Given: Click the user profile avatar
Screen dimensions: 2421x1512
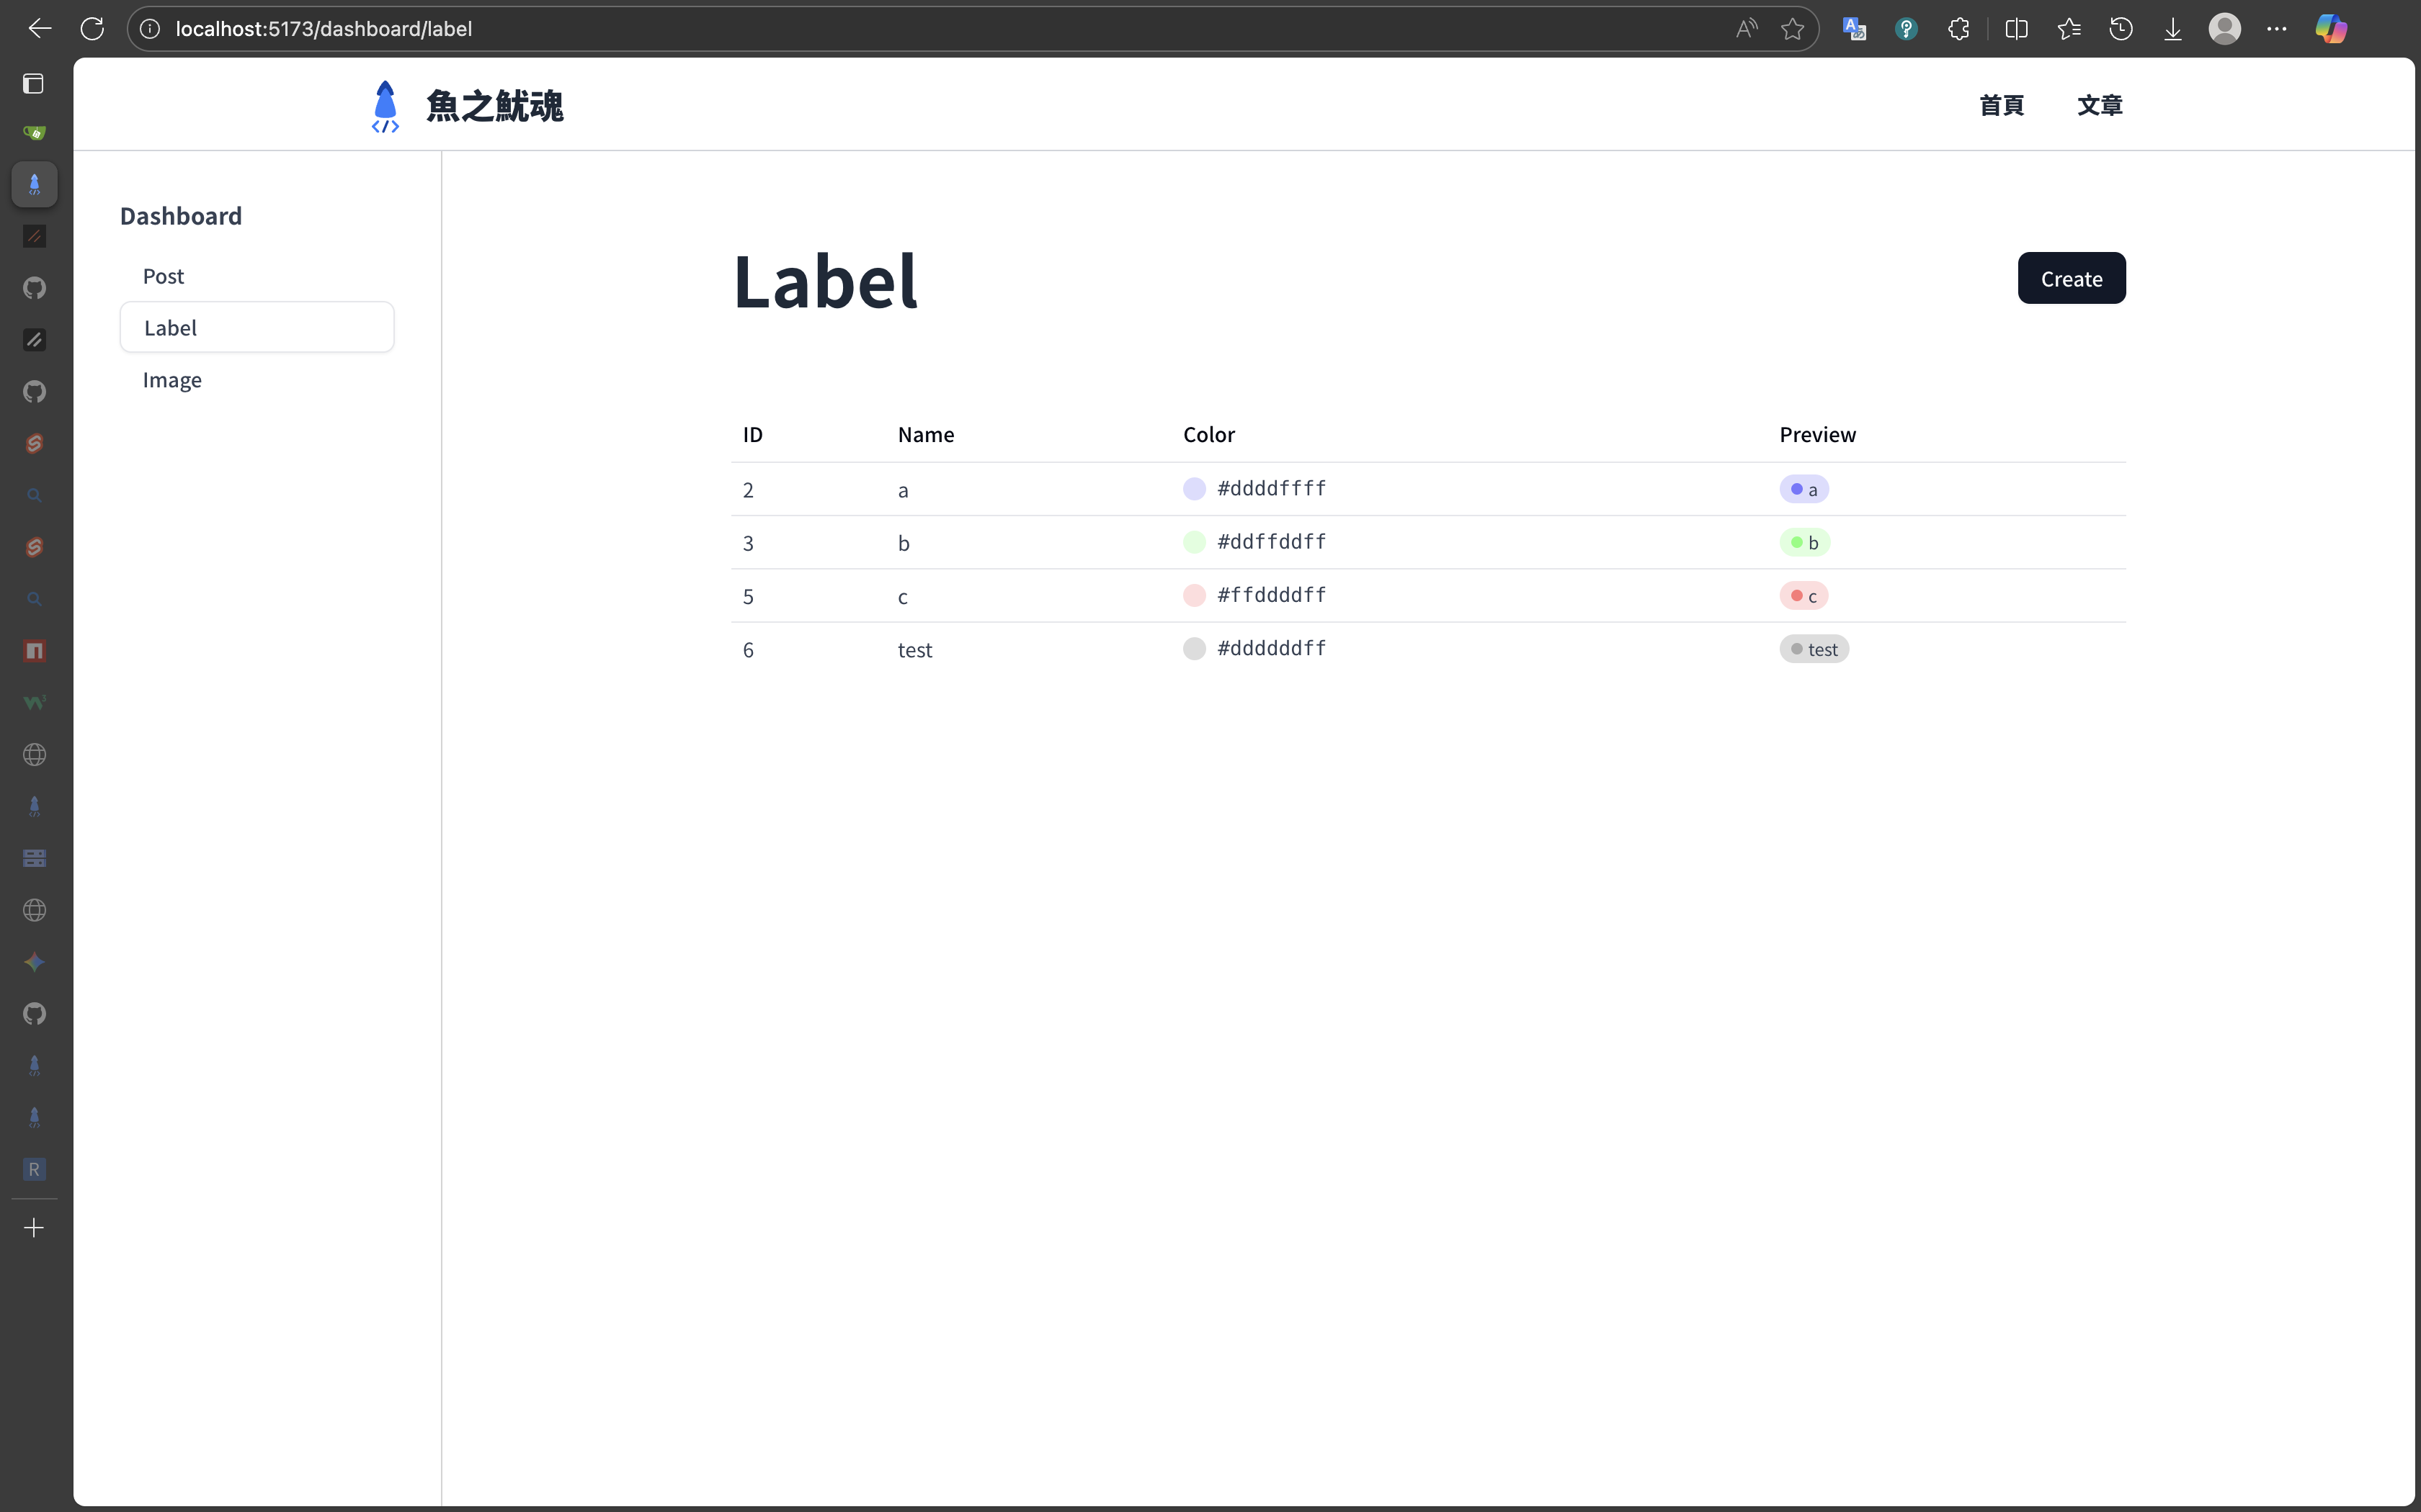Looking at the screenshot, I should click(2224, 29).
